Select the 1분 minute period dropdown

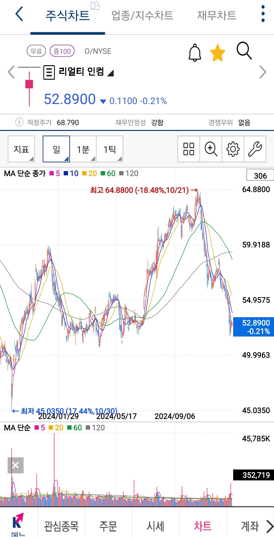point(83,149)
